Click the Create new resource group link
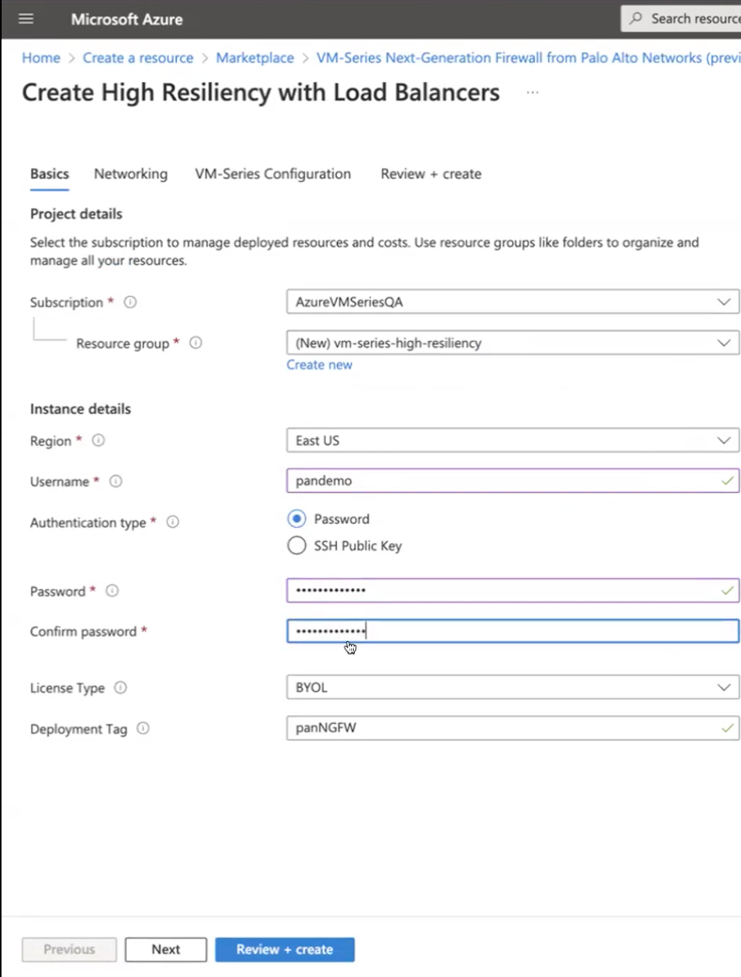741x977 pixels. pos(319,365)
